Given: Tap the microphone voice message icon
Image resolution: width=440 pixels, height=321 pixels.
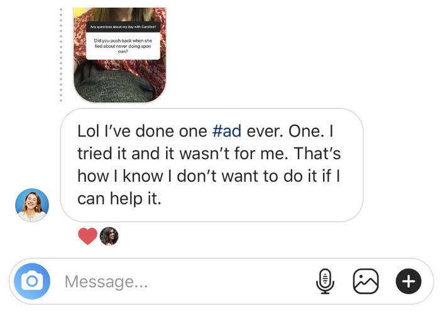Looking at the screenshot, I should 325,281.
